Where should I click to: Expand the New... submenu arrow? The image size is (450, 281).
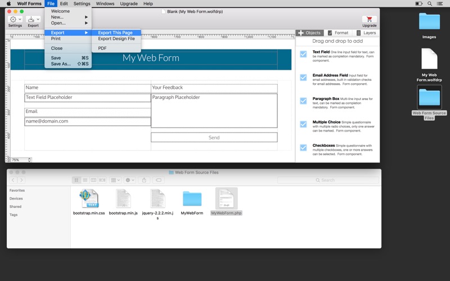[x=87, y=17]
